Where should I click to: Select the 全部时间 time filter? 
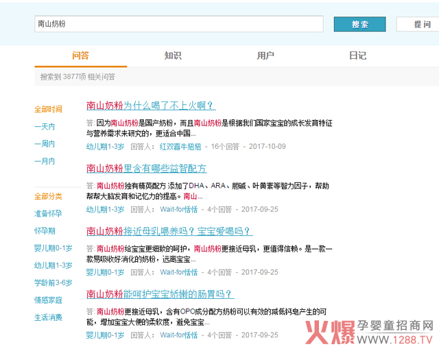48,109
